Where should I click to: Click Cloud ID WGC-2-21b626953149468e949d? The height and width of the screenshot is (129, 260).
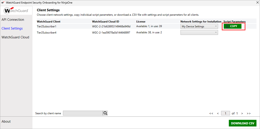111,26
